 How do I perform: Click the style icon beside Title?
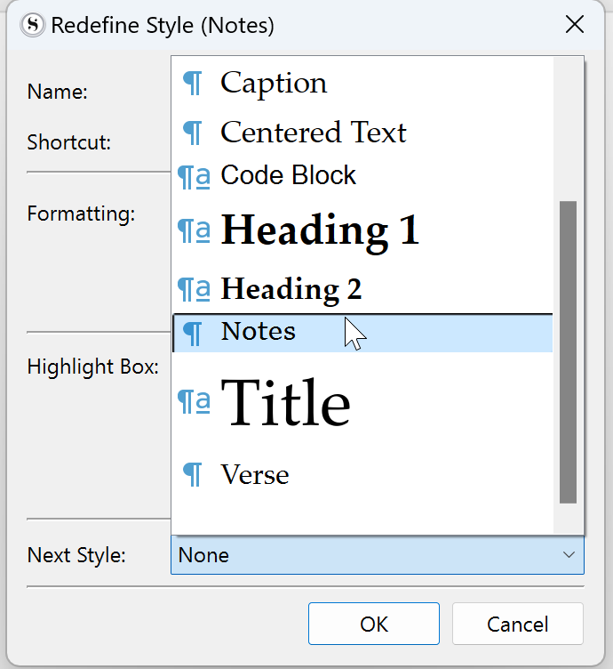pos(194,403)
